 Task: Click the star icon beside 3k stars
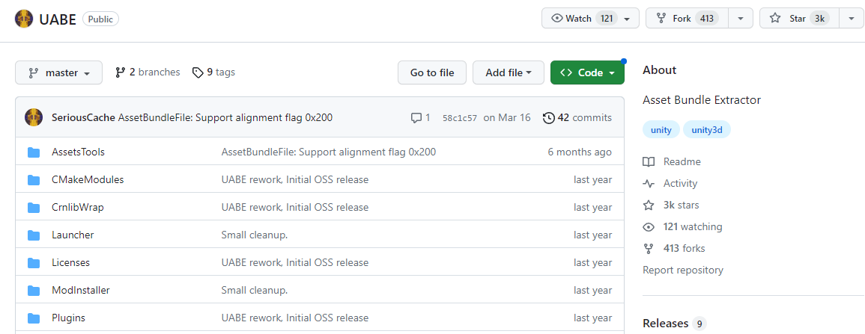(x=649, y=205)
